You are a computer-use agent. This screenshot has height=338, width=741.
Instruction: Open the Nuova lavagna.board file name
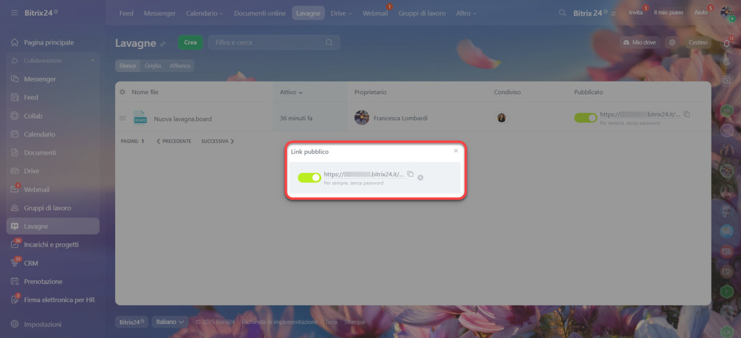(x=183, y=119)
